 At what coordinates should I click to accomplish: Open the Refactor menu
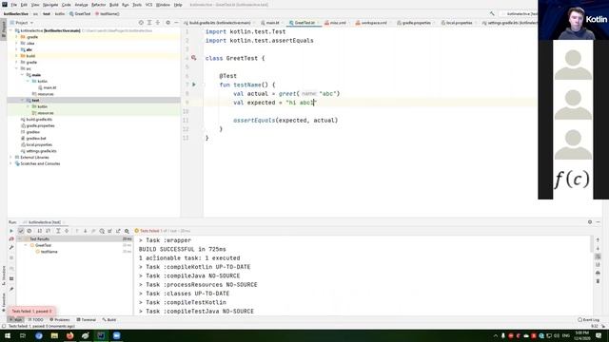pyautogui.click(x=98, y=5)
